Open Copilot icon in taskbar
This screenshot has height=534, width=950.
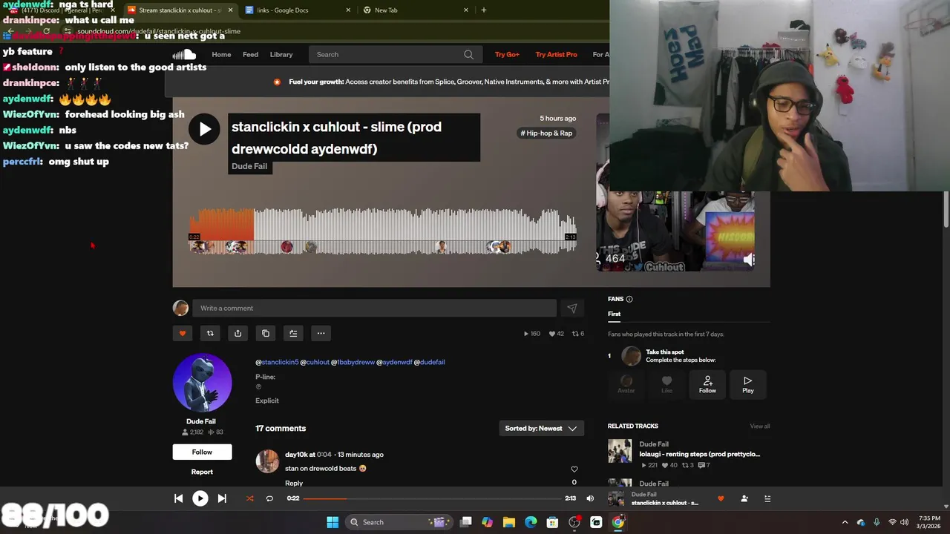(x=487, y=522)
